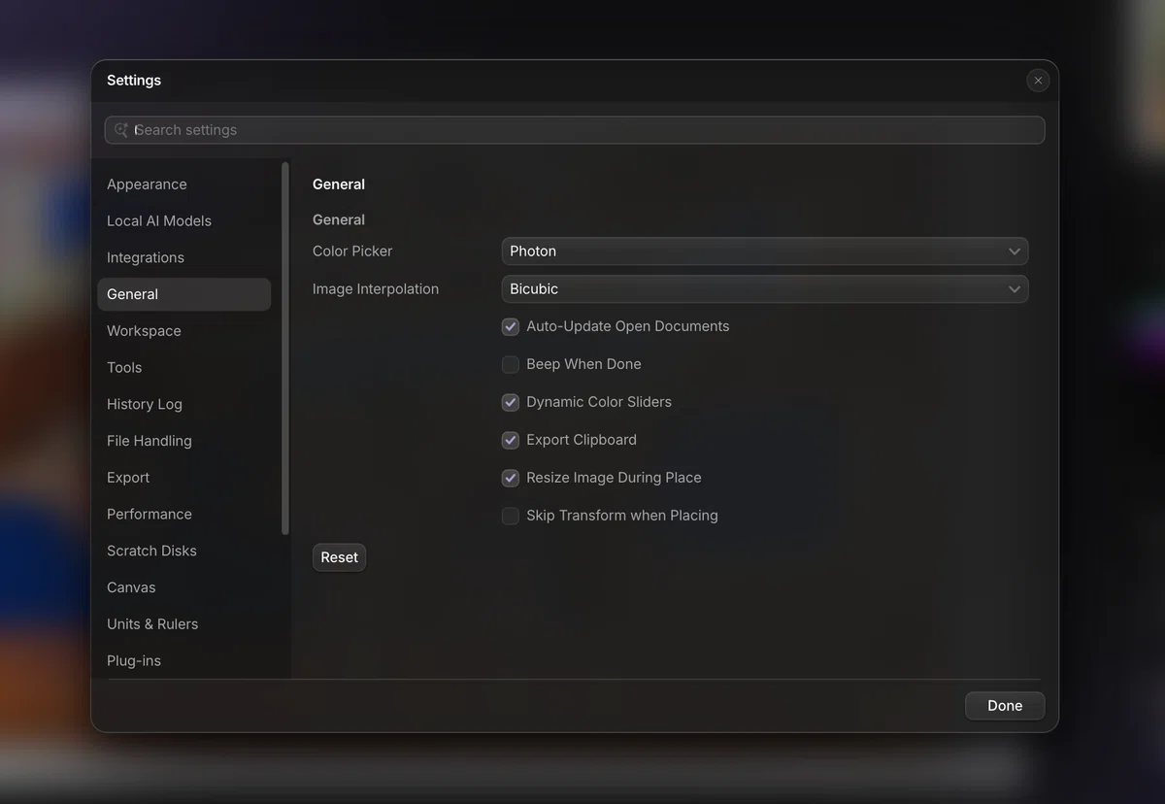Show History Log settings
Image resolution: width=1165 pixels, height=804 pixels.
[183, 405]
